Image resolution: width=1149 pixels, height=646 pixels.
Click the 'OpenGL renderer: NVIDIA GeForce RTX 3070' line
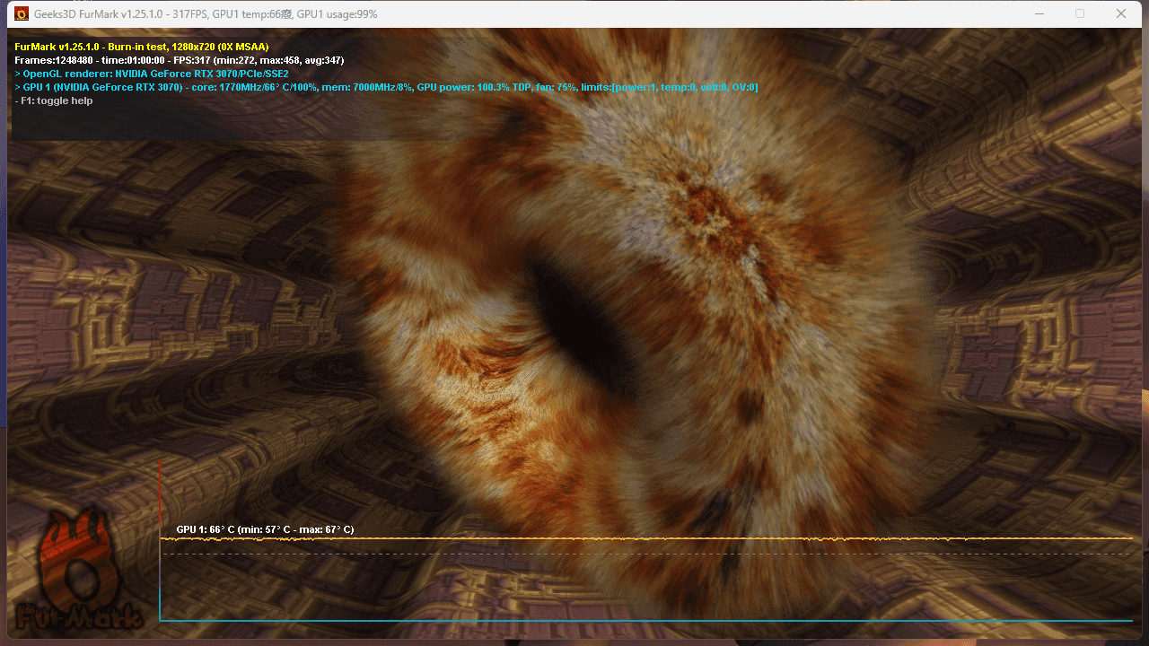tap(152, 74)
